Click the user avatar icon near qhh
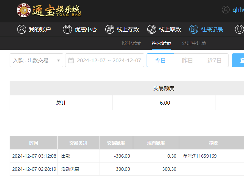This screenshot has height=178, width=244. tap(226, 10)
